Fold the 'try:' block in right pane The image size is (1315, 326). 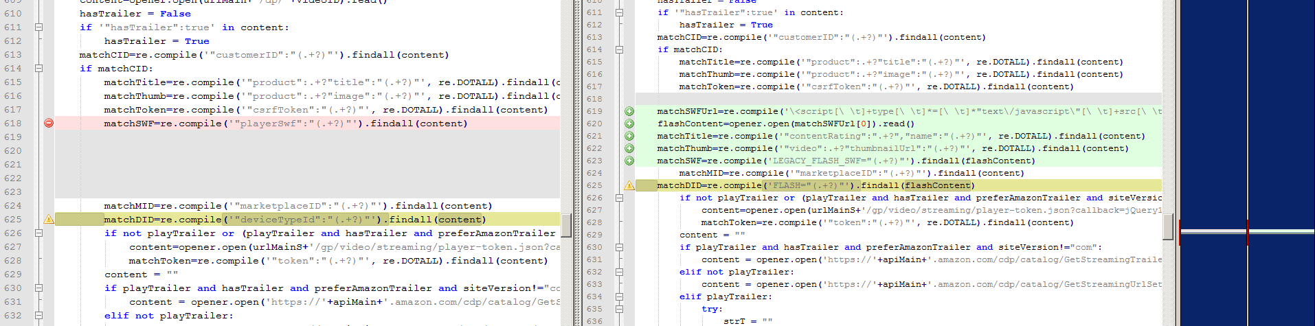pyautogui.click(x=619, y=309)
